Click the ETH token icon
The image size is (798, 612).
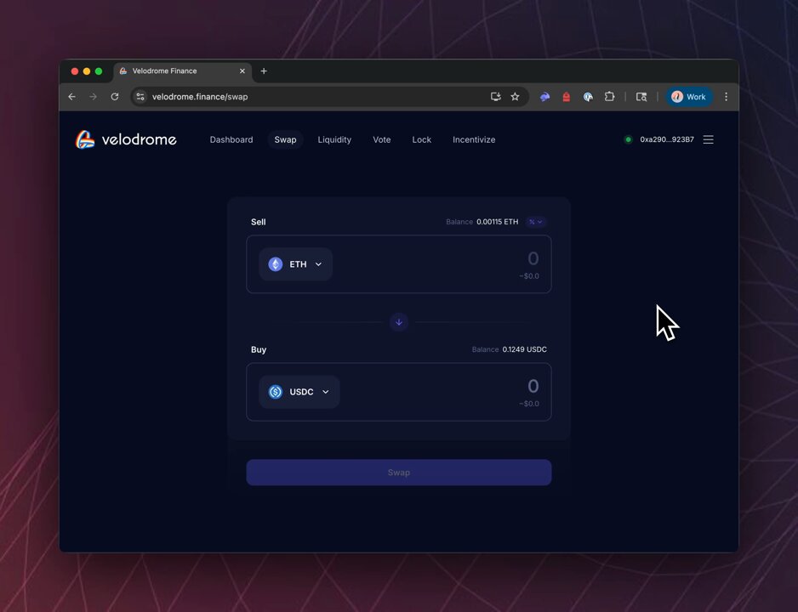pos(276,264)
